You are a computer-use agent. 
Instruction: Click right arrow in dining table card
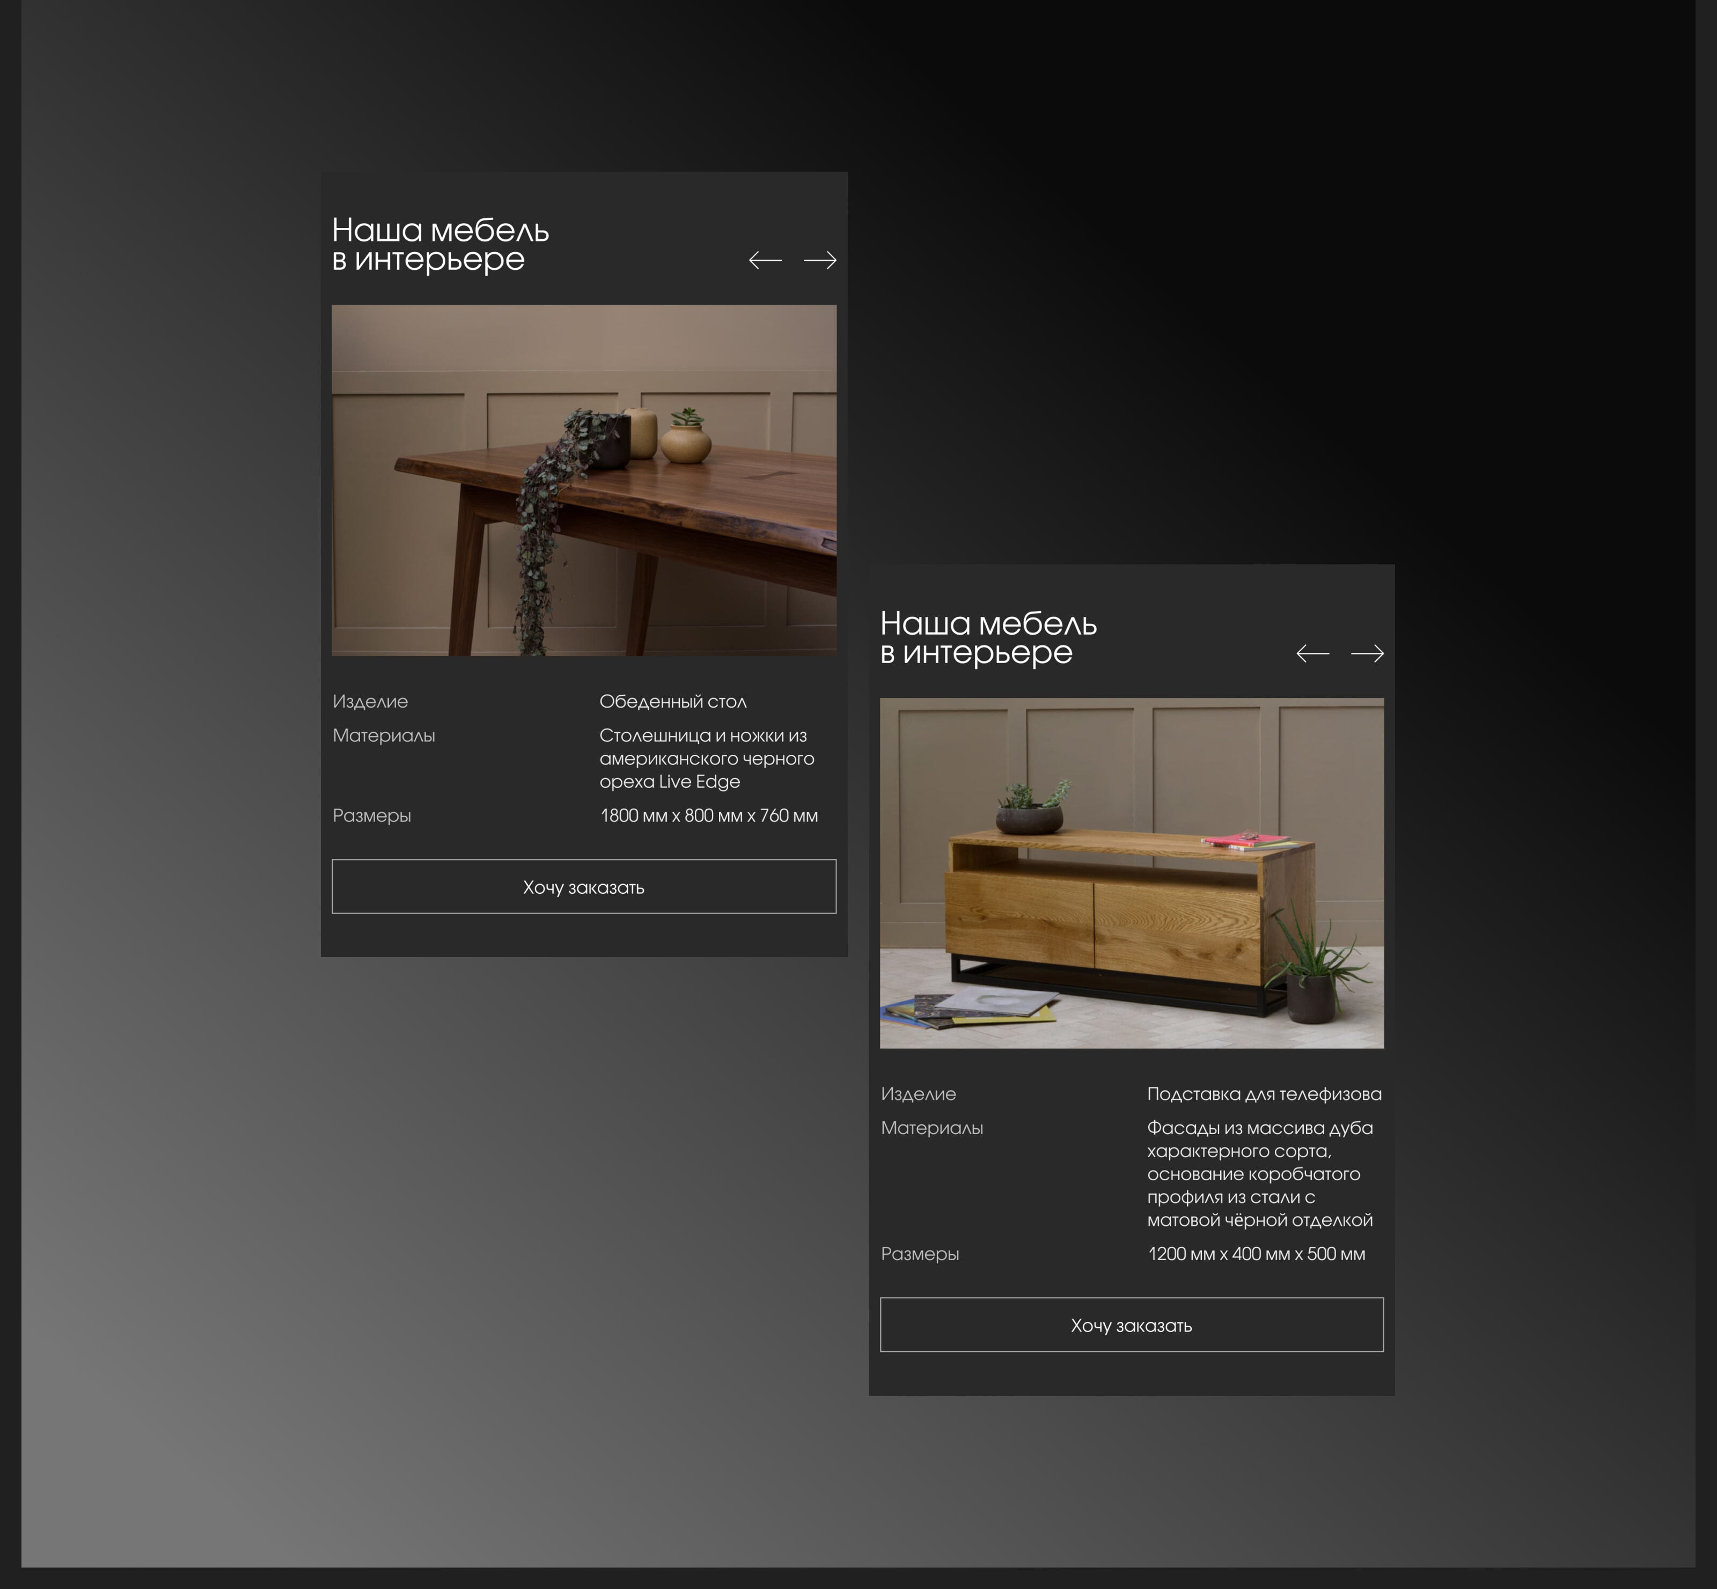coord(819,260)
